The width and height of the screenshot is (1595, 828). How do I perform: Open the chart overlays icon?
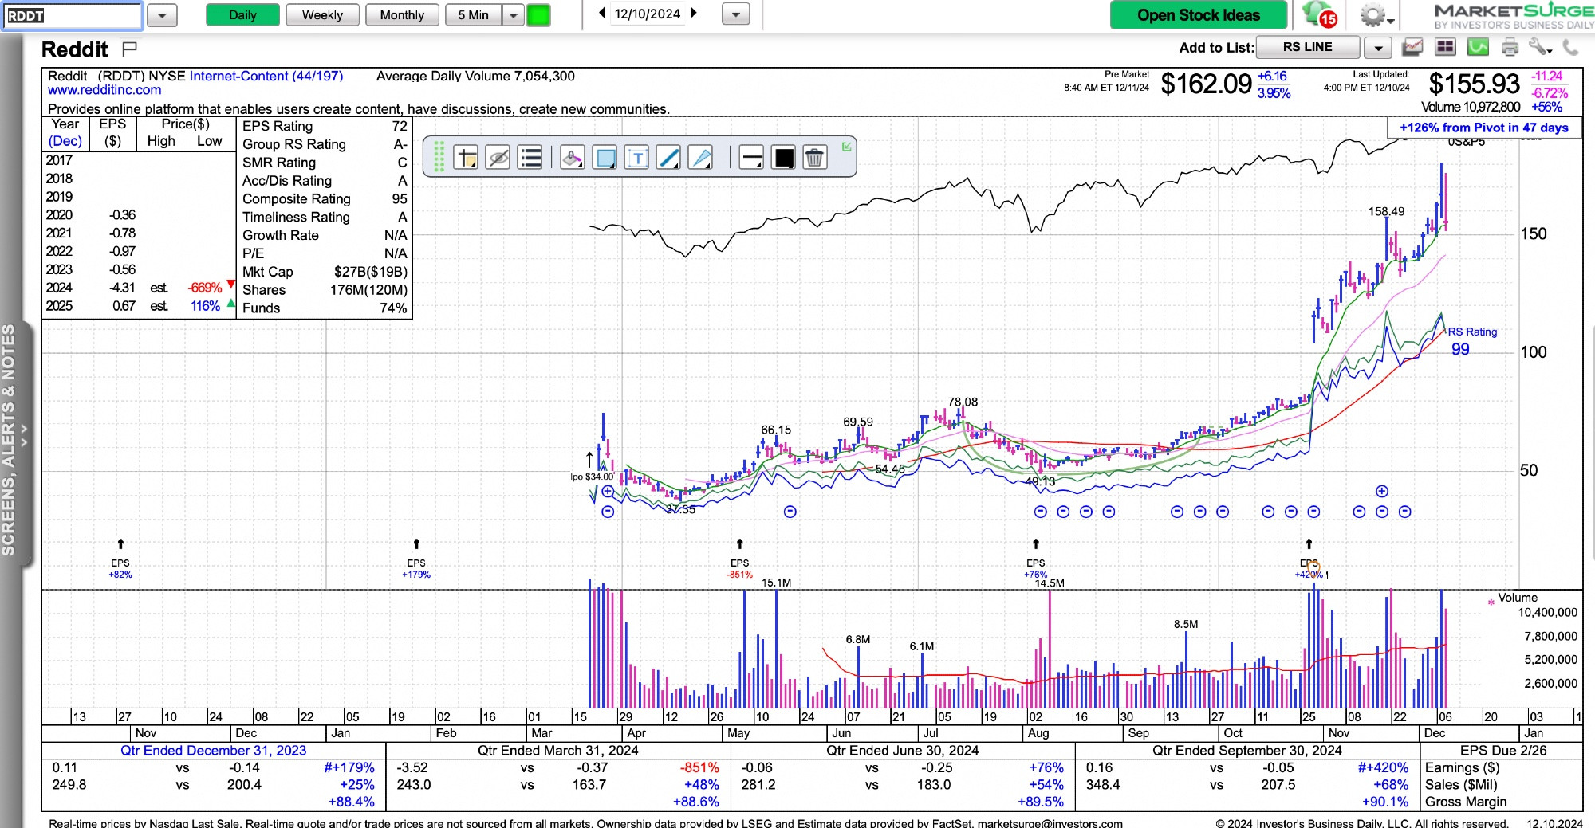1412,48
